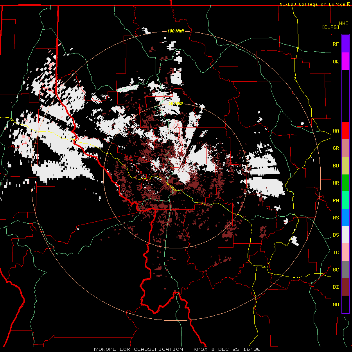Image resolution: width=352 pixels, height=352 pixels.
Task: Select the IC pink legend swatch
Action: 345,252
